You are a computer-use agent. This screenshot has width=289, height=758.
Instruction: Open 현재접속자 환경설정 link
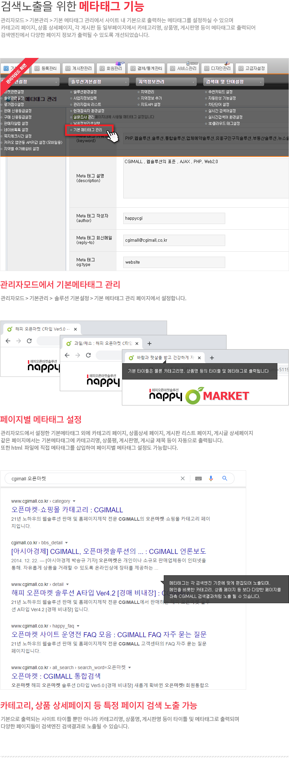[89, 111]
